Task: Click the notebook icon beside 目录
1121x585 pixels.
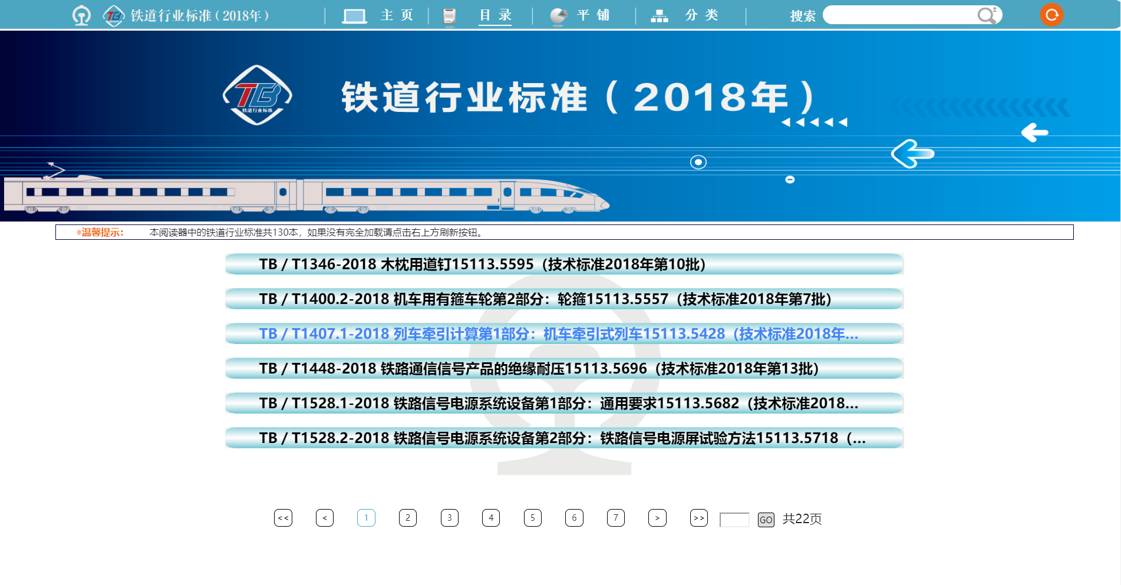Action: [x=449, y=16]
